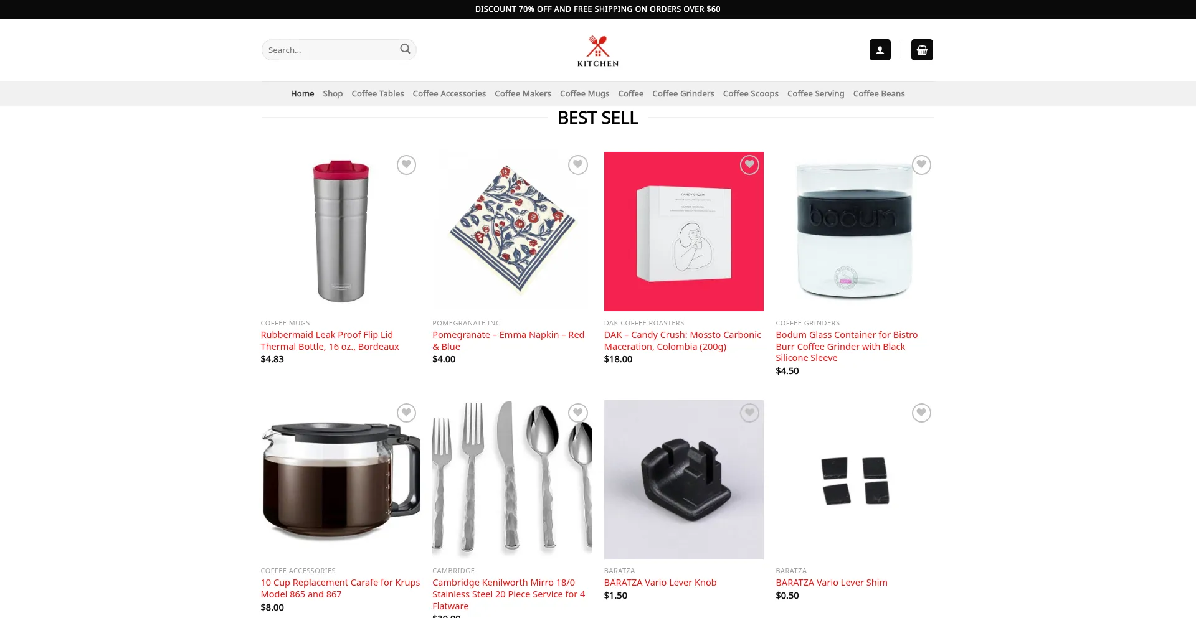1196x618 pixels.
Task: Focus the Search input field
Action: pyautogui.click(x=331, y=50)
